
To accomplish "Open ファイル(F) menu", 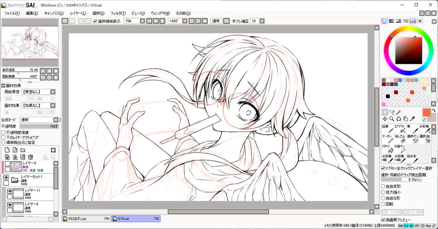I will pyautogui.click(x=12, y=13).
